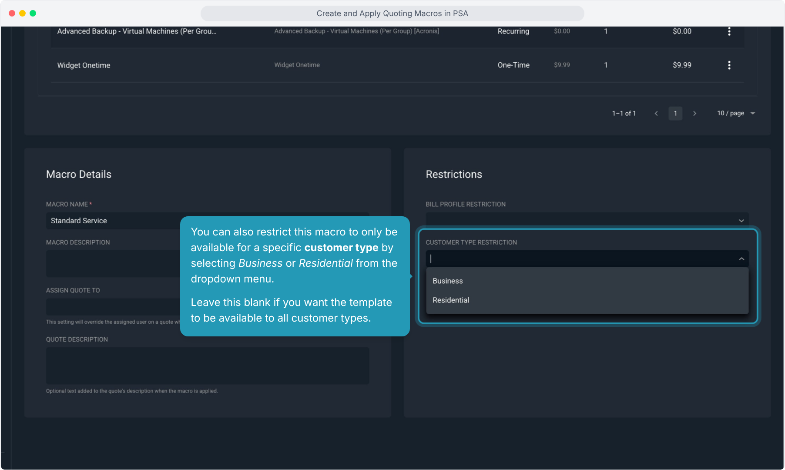785x470 pixels.
Task: Click the One-Time billing type cell
Action: (513, 65)
